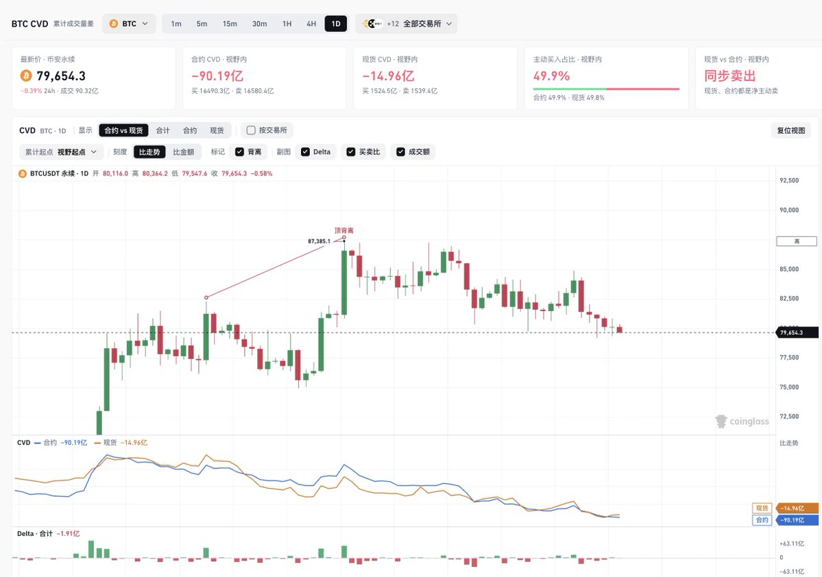This screenshot has height=577, width=822.
Task: Click the 顶背离 divergence marker on chart
Action: [x=344, y=230]
